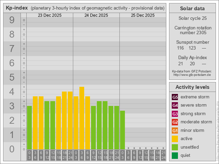
Task: Click the first green bar on 23 Dec
Action: click(29, 127)
